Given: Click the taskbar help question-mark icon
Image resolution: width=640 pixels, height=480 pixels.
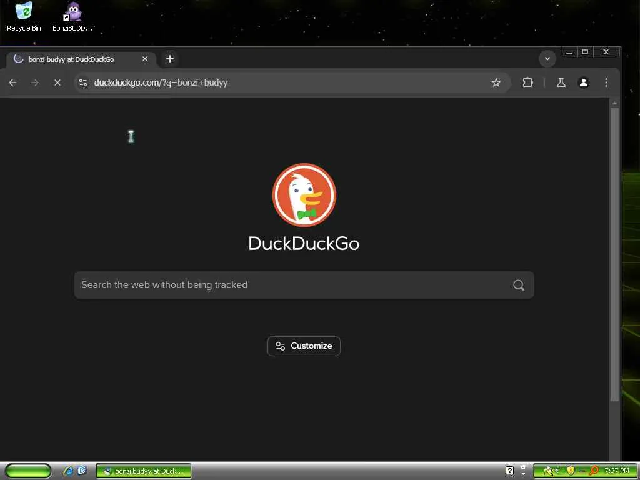Looking at the screenshot, I should click(x=509, y=471).
